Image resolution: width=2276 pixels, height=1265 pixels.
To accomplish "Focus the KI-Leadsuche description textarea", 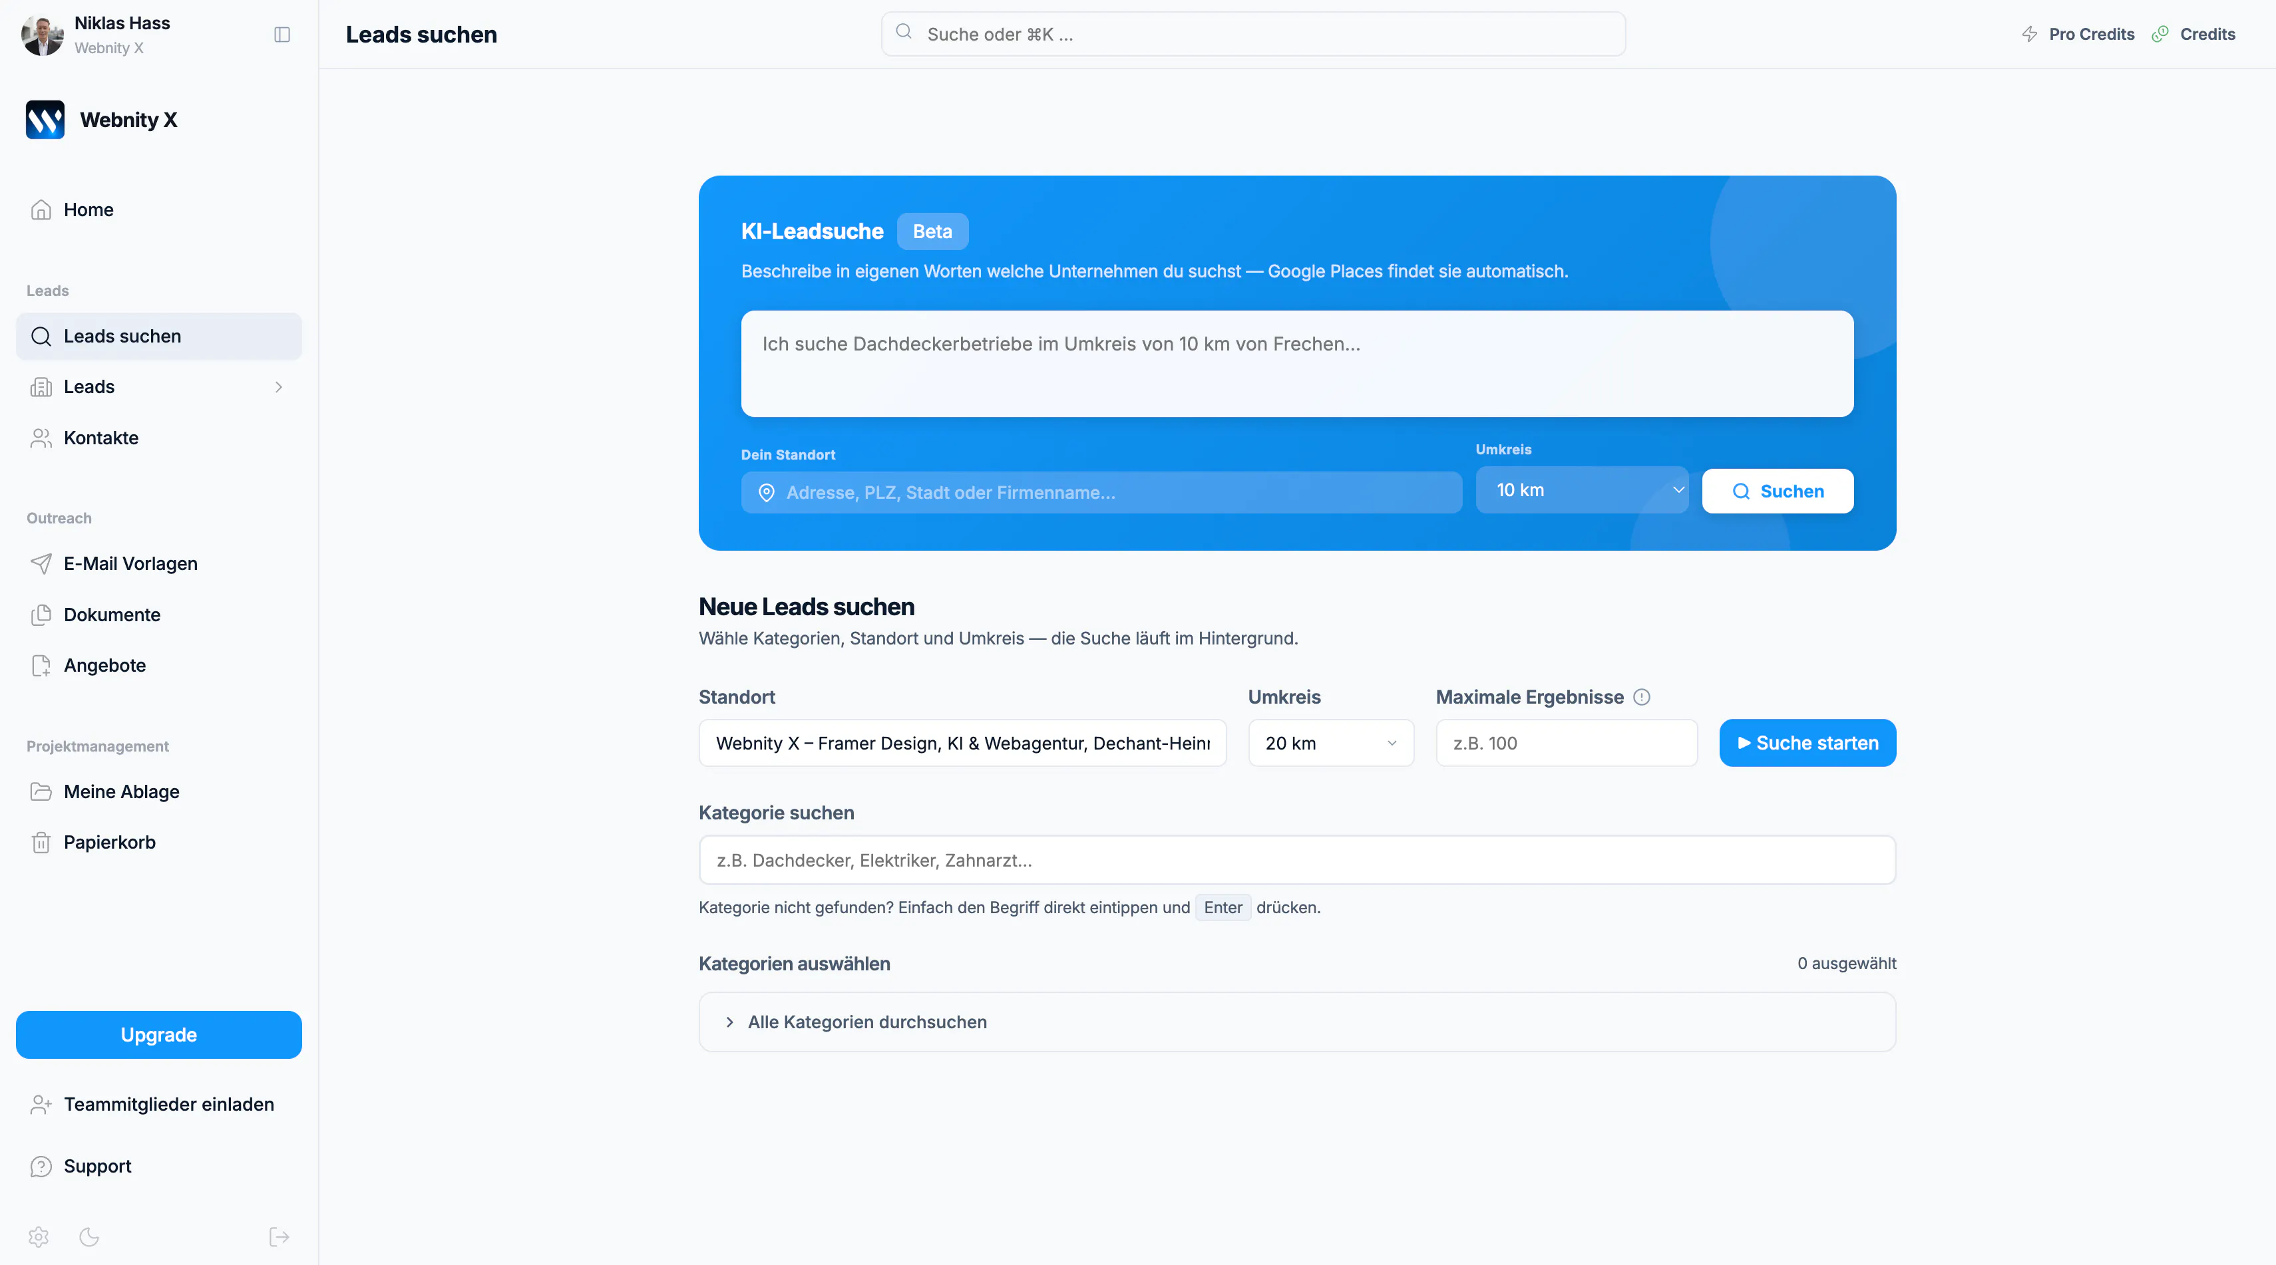I will click(1297, 364).
